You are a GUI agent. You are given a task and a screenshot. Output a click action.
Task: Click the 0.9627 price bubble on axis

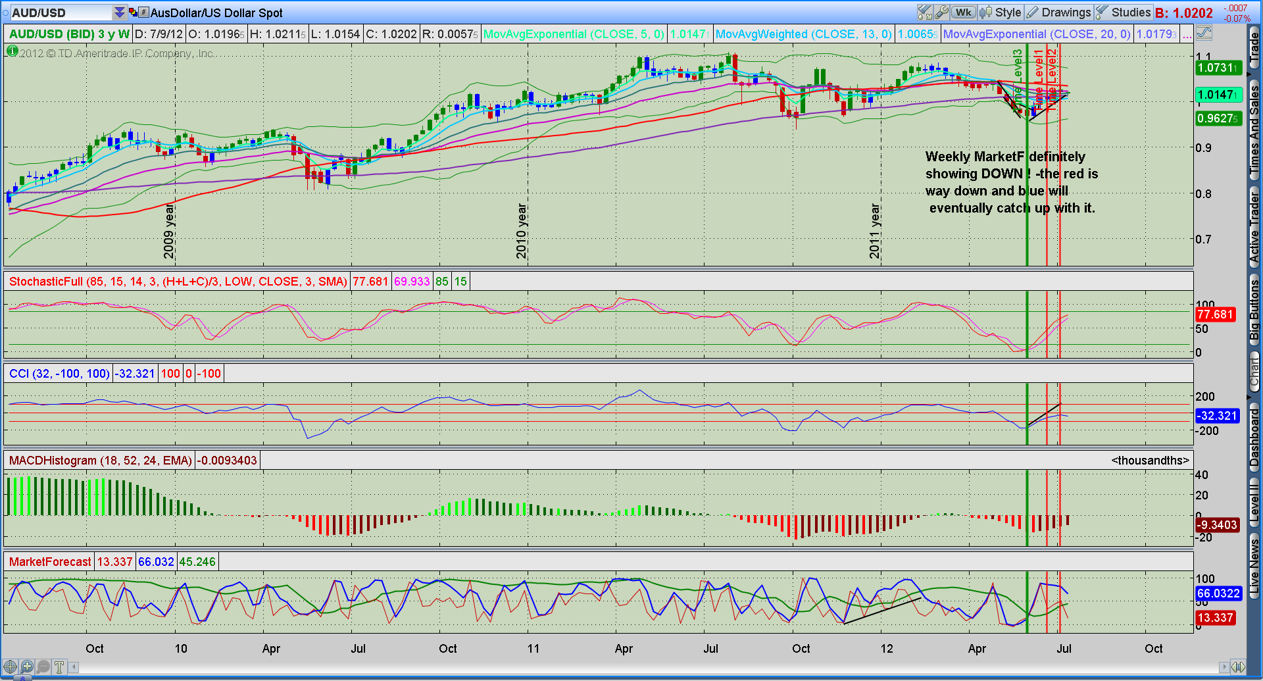pos(1218,118)
